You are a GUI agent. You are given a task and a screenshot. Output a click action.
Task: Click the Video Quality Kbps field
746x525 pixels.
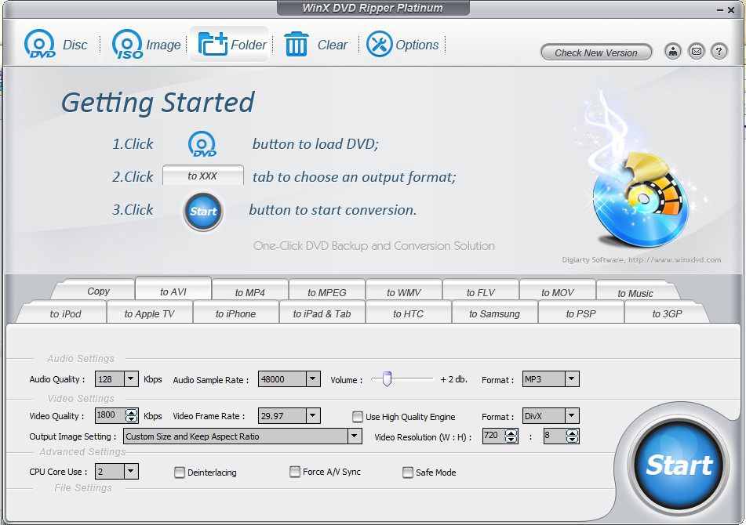point(109,416)
